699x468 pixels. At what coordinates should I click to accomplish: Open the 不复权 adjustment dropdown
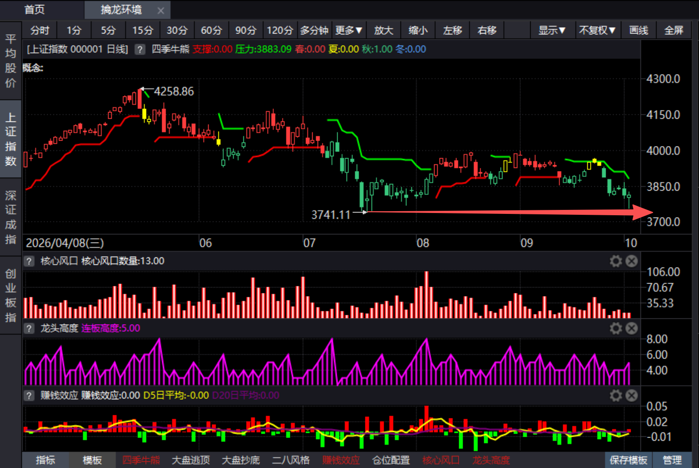(597, 30)
